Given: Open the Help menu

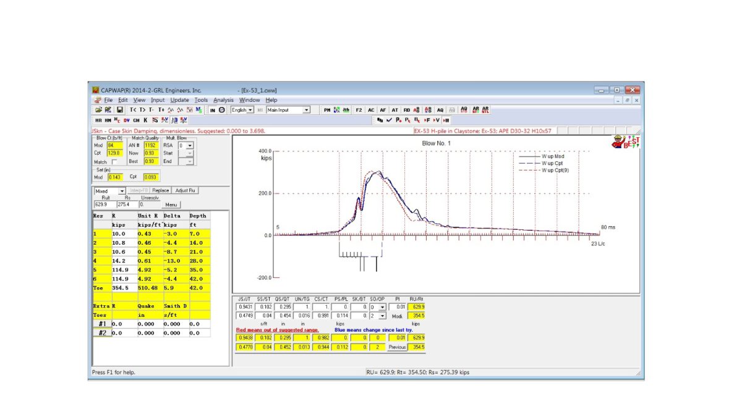Looking at the screenshot, I should click(271, 100).
